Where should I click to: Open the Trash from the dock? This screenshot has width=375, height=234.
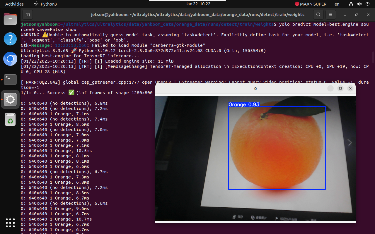[10, 119]
